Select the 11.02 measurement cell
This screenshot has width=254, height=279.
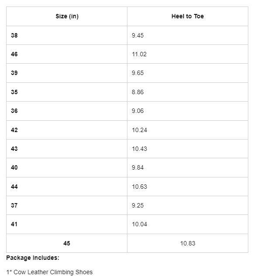click(188, 54)
